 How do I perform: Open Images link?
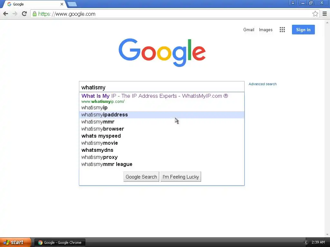click(x=266, y=30)
